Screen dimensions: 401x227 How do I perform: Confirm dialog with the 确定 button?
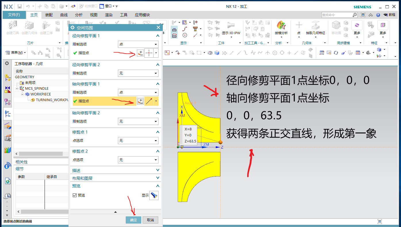(x=133, y=220)
